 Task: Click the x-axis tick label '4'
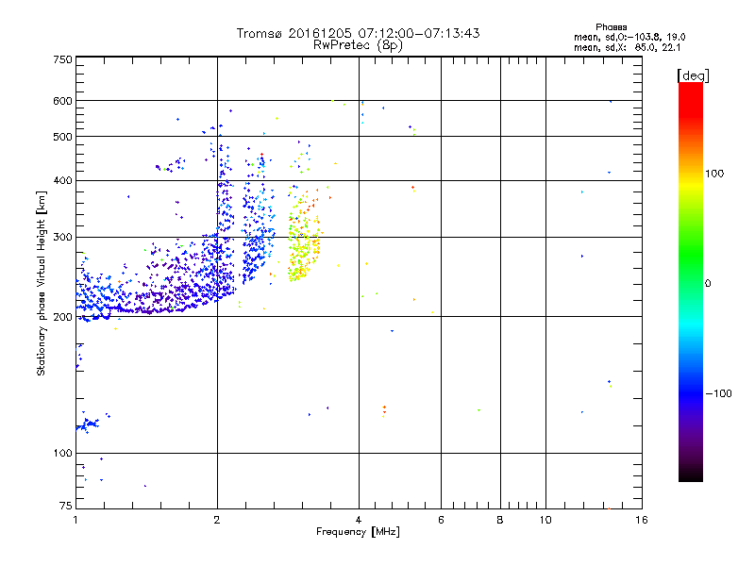click(359, 520)
